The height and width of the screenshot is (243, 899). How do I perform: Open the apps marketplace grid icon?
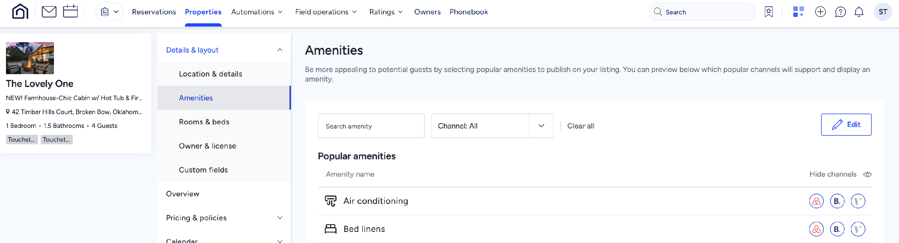click(x=798, y=12)
